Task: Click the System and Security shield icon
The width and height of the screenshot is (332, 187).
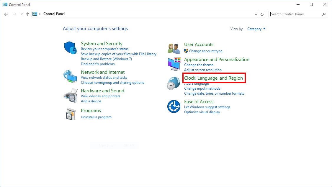Action: (x=70, y=48)
